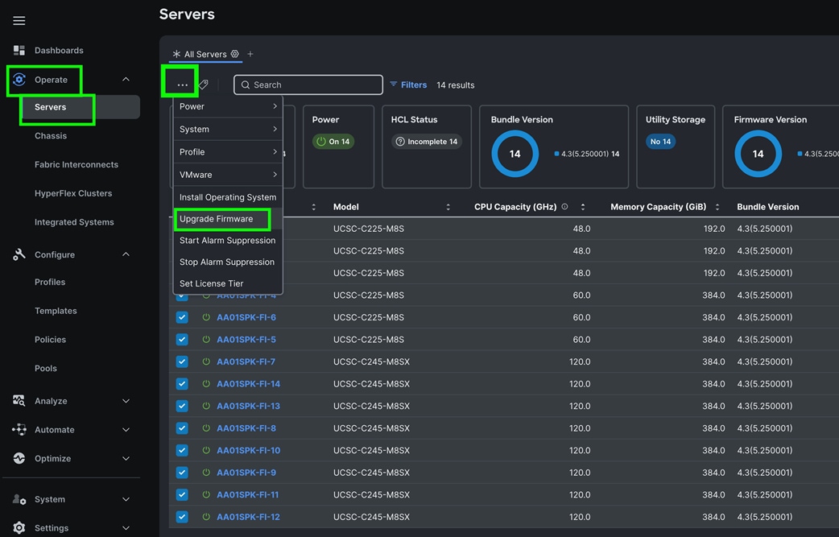Uncheck the AA01SPK-FI-11 row checkbox
839x537 pixels.
(x=182, y=495)
